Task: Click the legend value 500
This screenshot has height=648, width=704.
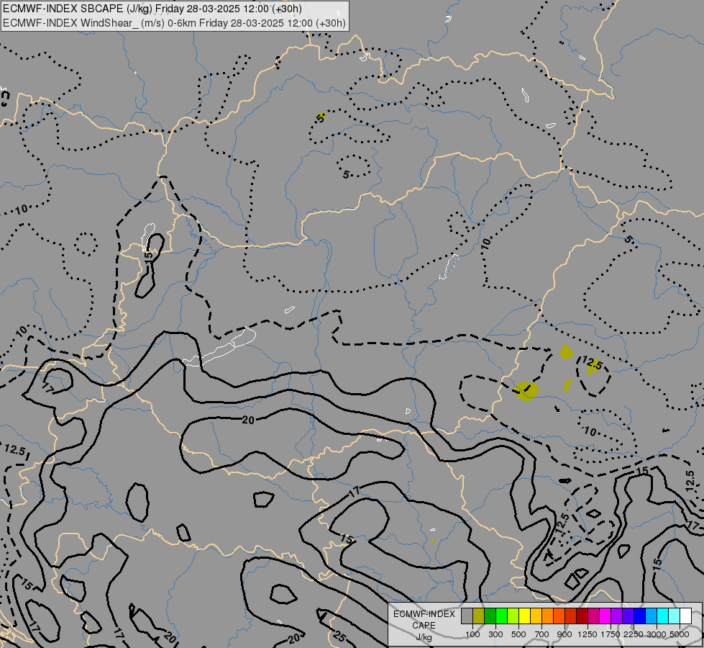Action: coord(518,634)
